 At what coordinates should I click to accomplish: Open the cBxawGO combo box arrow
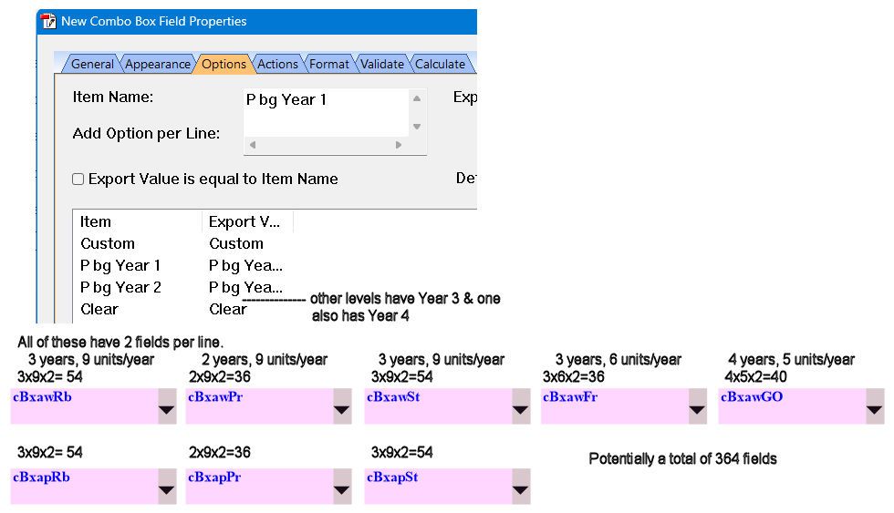pyautogui.click(x=875, y=406)
